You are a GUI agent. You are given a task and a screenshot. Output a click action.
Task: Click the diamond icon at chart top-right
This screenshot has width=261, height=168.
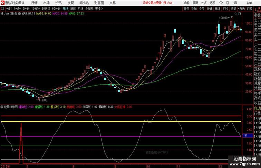point(236,14)
